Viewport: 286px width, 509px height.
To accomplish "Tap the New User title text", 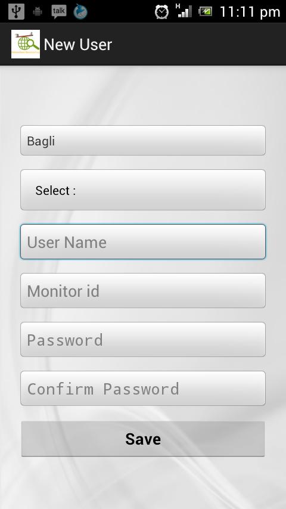I will pos(78,45).
